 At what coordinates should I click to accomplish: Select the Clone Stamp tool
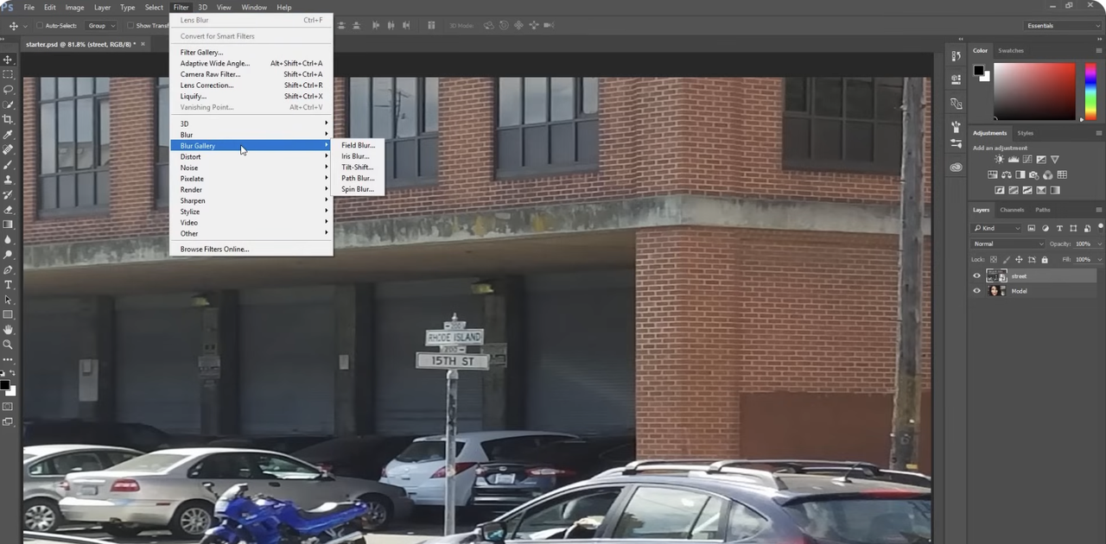[8, 180]
